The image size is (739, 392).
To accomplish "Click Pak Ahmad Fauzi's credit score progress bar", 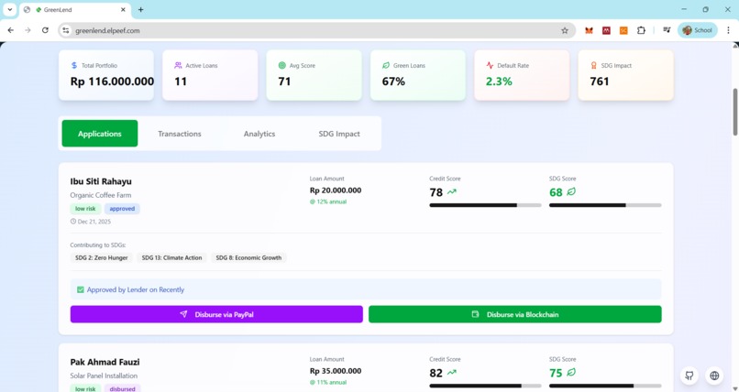I will [485, 386].
